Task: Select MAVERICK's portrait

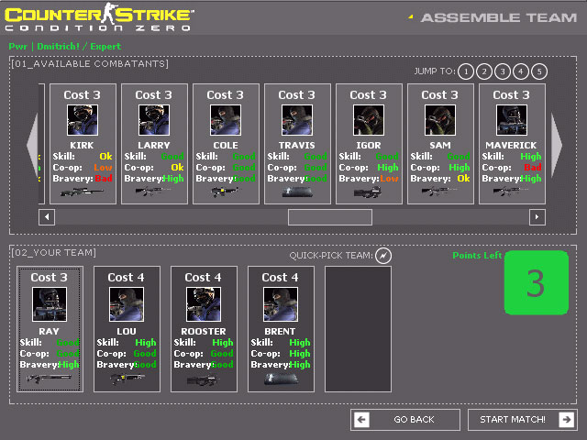Action: (x=512, y=120)
